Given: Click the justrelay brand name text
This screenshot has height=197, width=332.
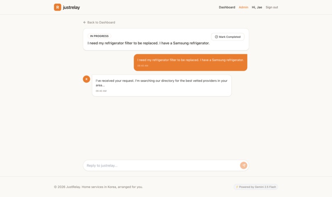Looking at the screenshot, I should point(71,7).
